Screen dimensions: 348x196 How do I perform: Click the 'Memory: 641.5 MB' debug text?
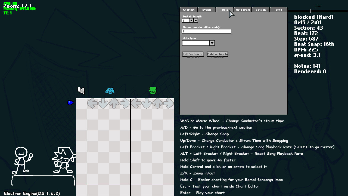pos(20,8)
